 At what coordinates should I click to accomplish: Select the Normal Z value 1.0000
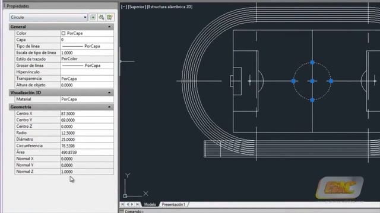coord(87,172)
